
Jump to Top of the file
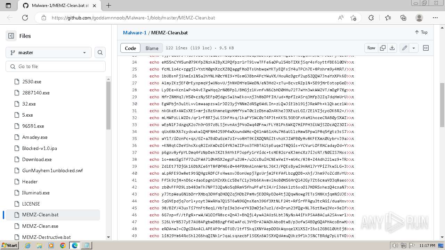[421, 32]
